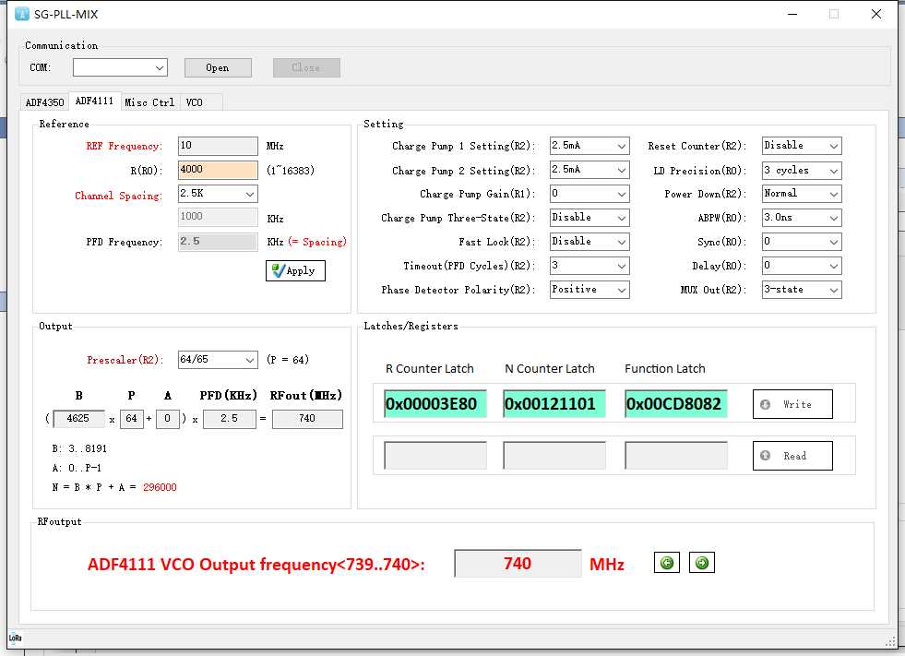The image size is (905, 656).
Task: Click the A counter field 0
Action: [x=167, y=419]
